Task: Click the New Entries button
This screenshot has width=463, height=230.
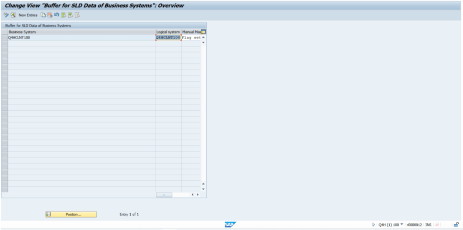Action: click(x=28, y=15)
